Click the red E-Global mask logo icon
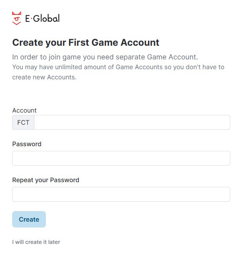 [17, 18]
